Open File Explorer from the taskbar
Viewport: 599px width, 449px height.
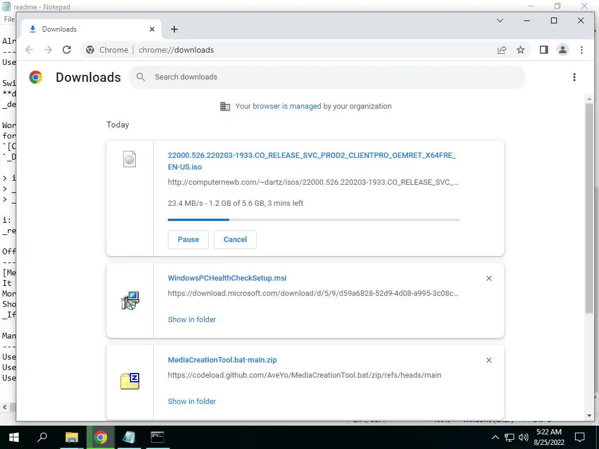click(x=71, y=437)
